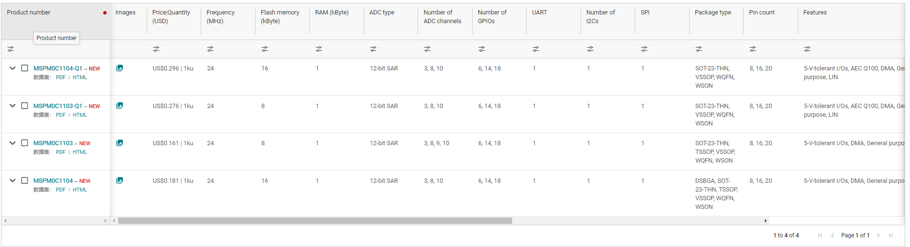Screen dimensions: 910x247
Task: Expand the MSPM0C1103 row chevron
Action: point(13,143)
